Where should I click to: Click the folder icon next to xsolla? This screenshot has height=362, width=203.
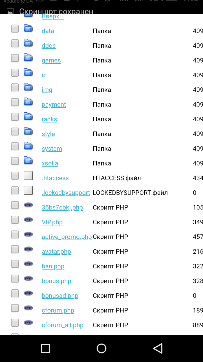(28, 160)
